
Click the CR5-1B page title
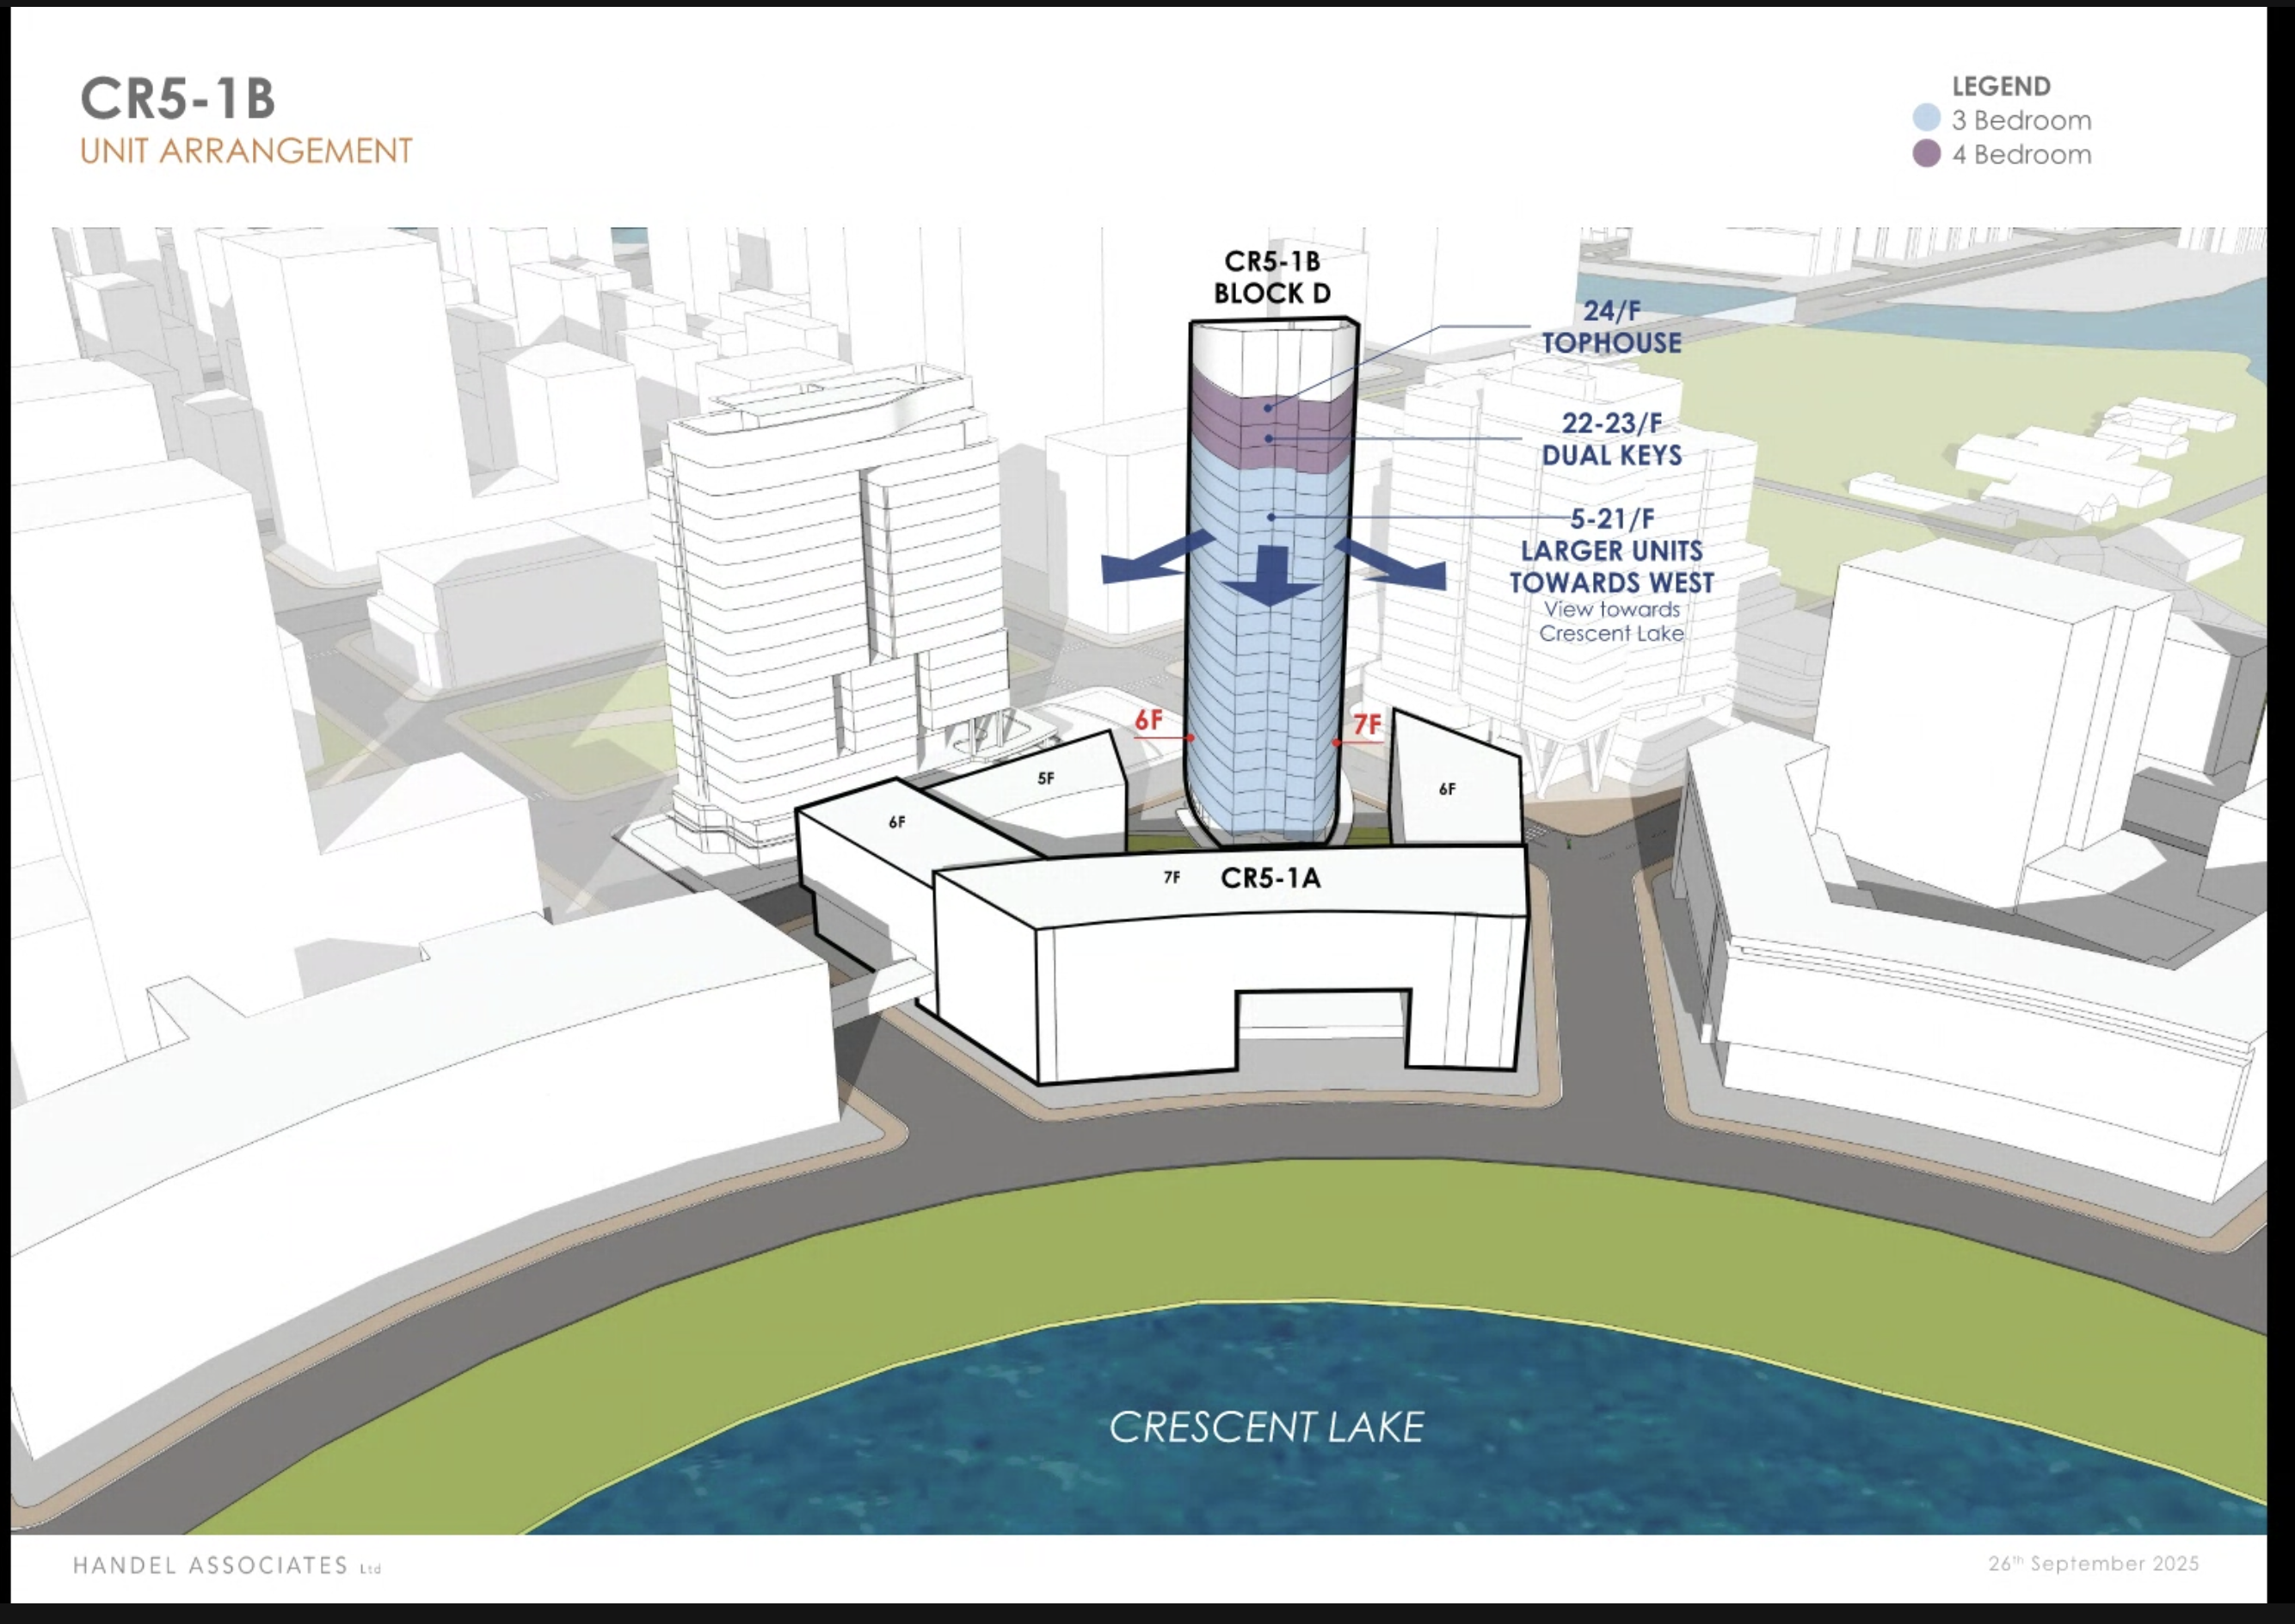178,99
